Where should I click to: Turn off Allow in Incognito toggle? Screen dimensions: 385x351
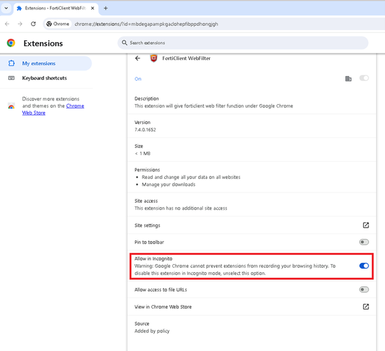click(364, 266)
